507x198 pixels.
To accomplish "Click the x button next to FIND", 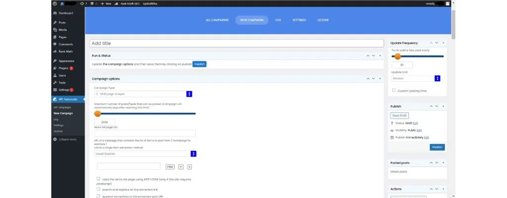I will click(x=190, y=167).
